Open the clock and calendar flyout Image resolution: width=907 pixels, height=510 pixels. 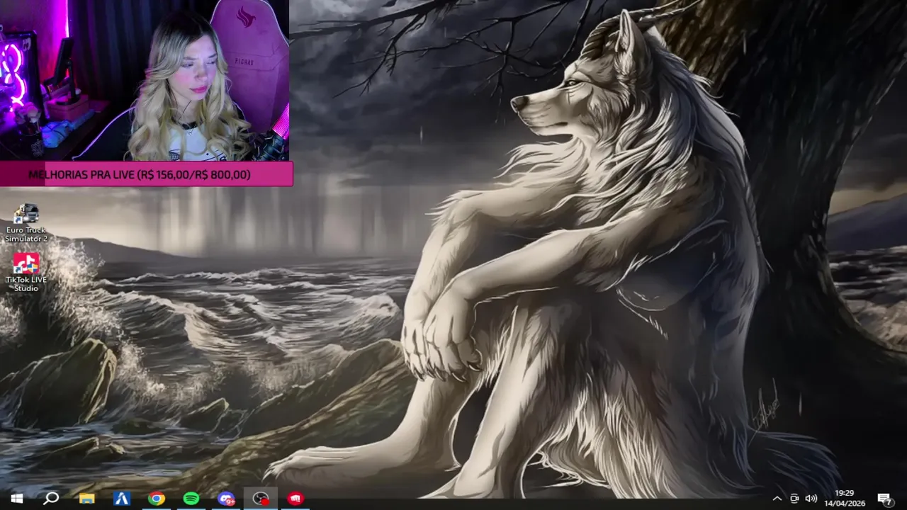click(x=845, y=498)
